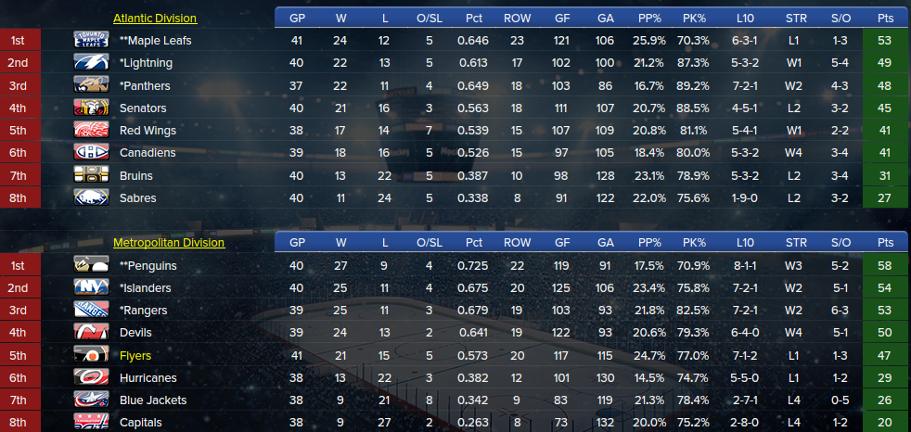This screenshot has width=911, height=432.
Task: Open the Lightning team logo
Action: pos(91,63)
